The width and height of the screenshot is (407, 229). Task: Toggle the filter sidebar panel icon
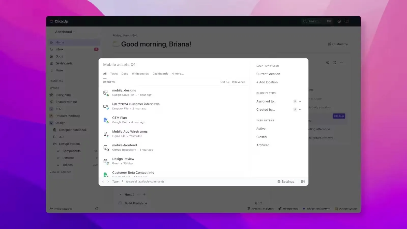pos(303,182)
